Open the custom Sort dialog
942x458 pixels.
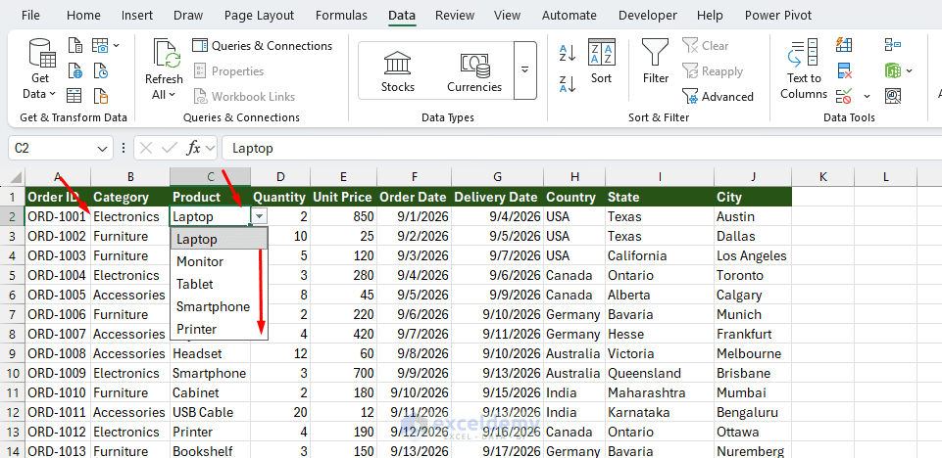601,61
